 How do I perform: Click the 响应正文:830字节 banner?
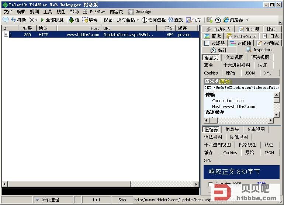(242, 172)
